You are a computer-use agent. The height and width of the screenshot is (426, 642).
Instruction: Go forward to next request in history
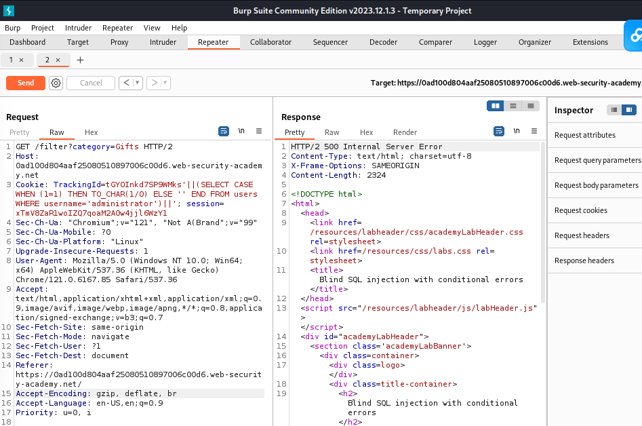click(x=155, y=83)
